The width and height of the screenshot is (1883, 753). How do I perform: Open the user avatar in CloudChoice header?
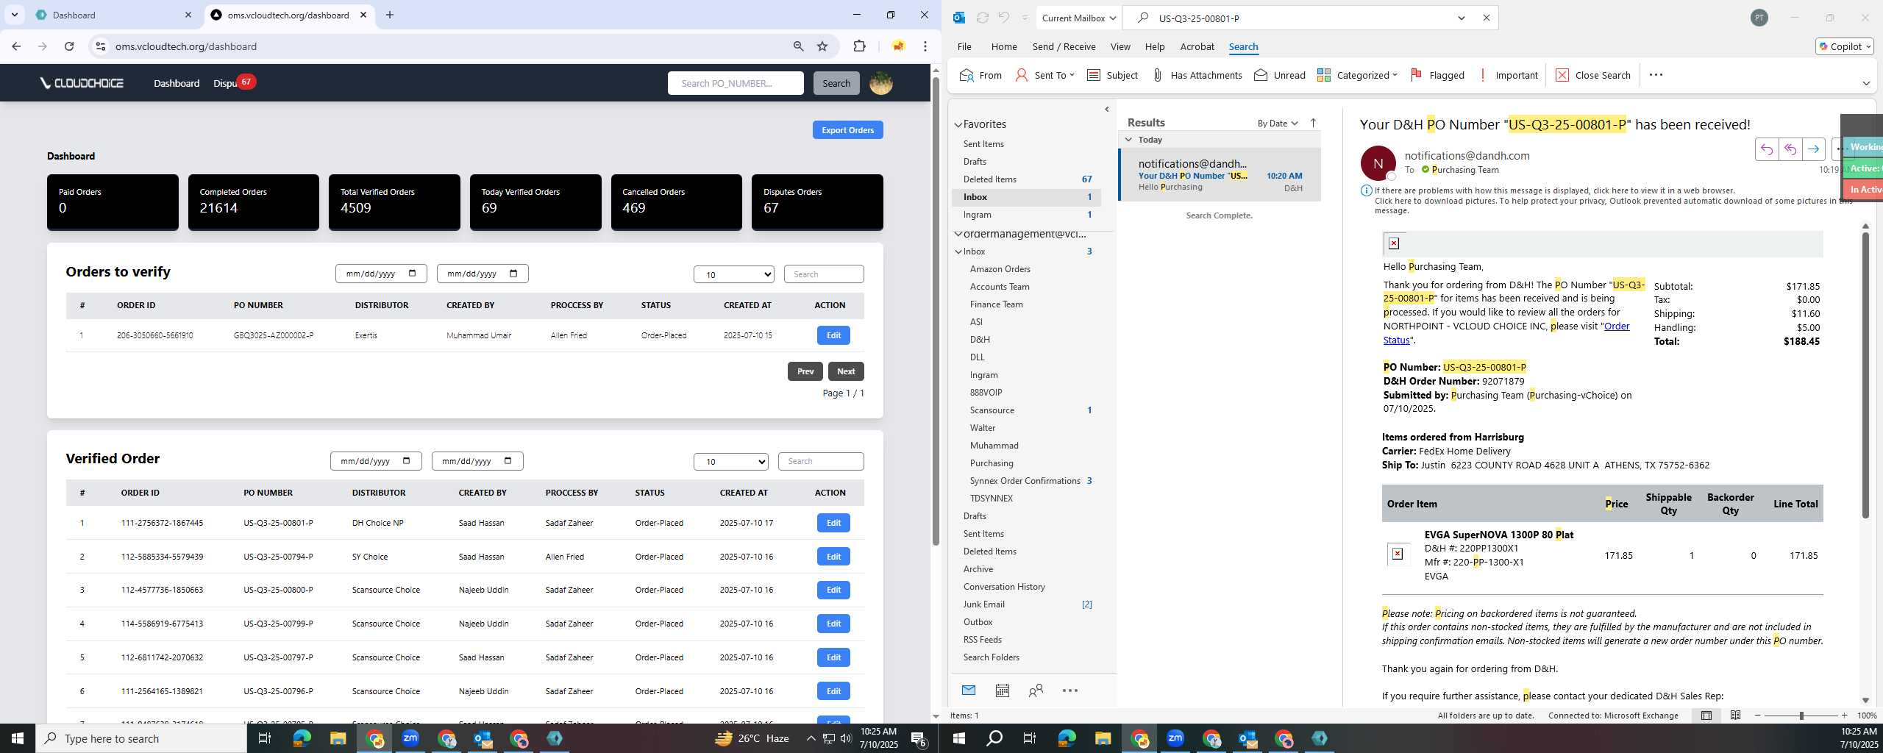point(881,83)
